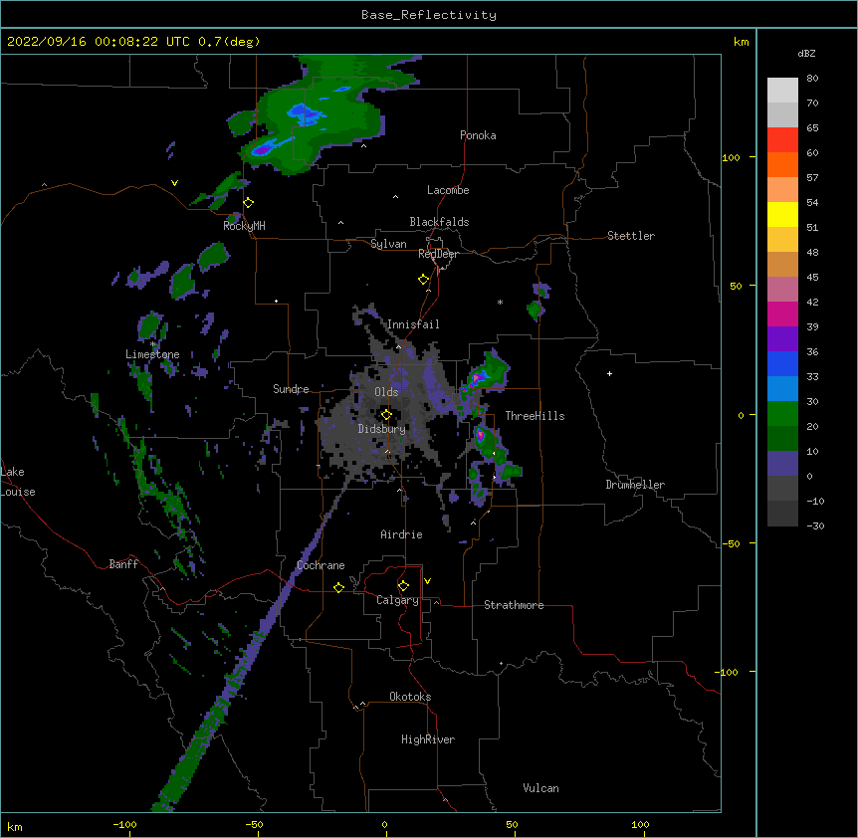
Task: Click the Calgary city label
Action: tap(397, 600)
